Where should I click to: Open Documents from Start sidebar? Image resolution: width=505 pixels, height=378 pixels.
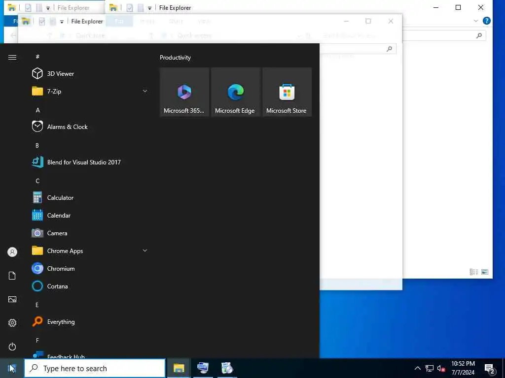pos(12,276)
